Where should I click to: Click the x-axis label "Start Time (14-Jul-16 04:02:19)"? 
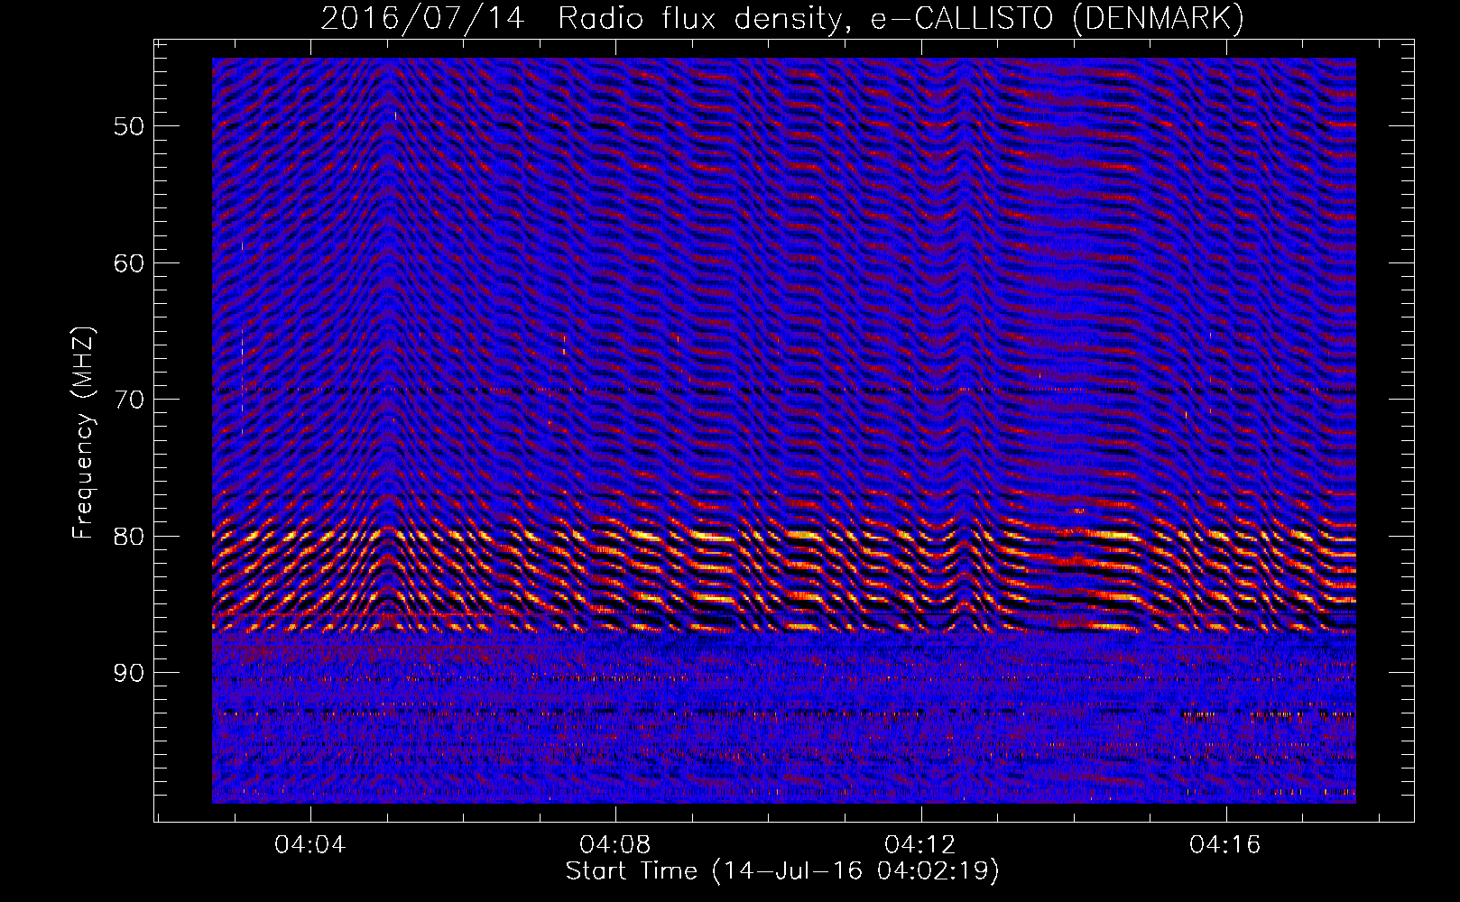pos(782,871)
